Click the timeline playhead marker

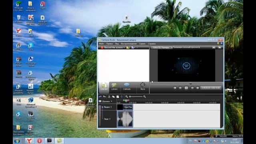tap(126, 101)
